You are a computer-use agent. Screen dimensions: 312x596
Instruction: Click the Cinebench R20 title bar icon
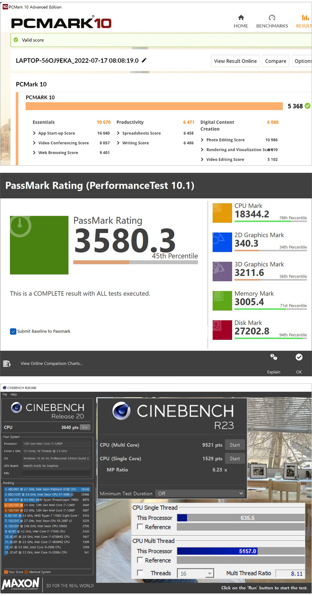click(4, 387)
